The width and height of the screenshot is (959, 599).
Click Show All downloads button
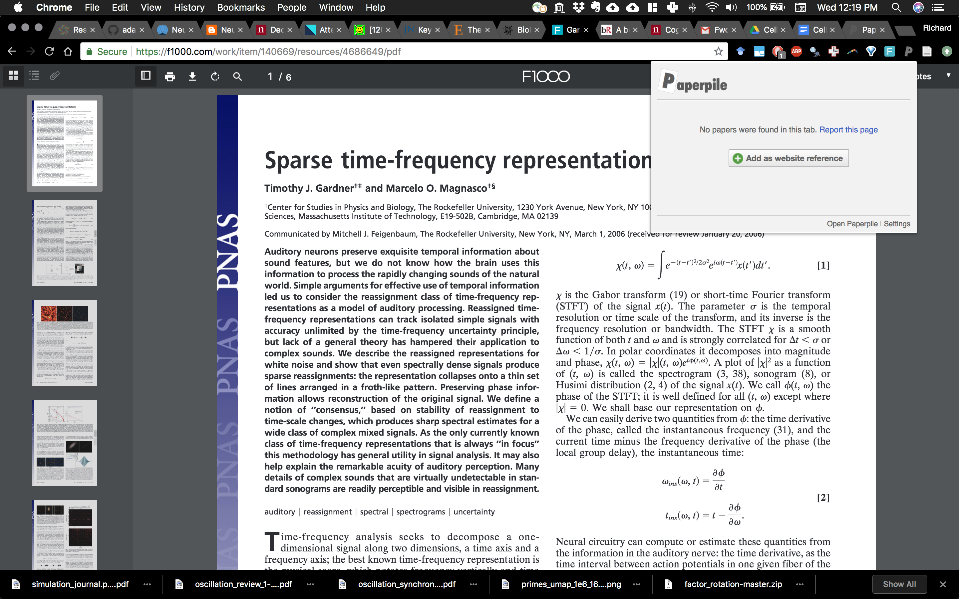click(x=899, y=584)
